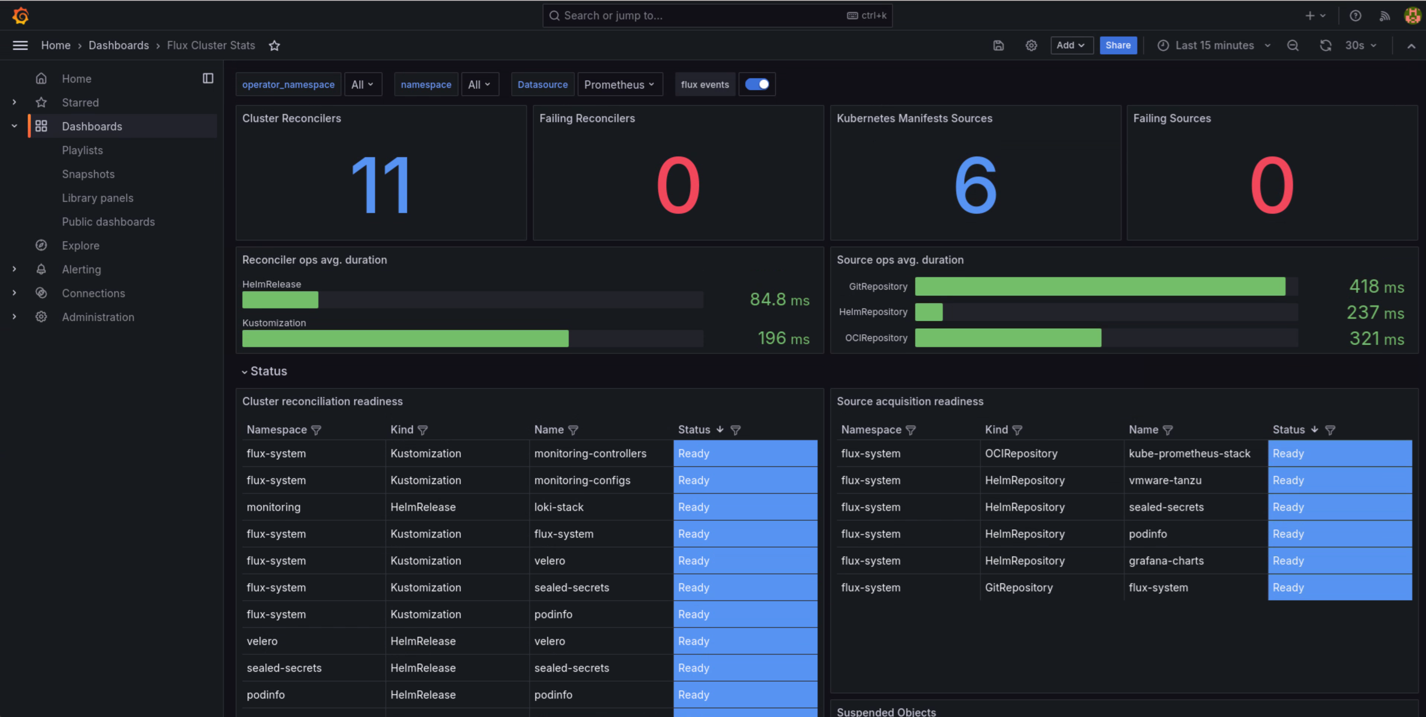Undock the sidebar menu panel icon
The image size is (1426, 717).
[x=208, y=78]
